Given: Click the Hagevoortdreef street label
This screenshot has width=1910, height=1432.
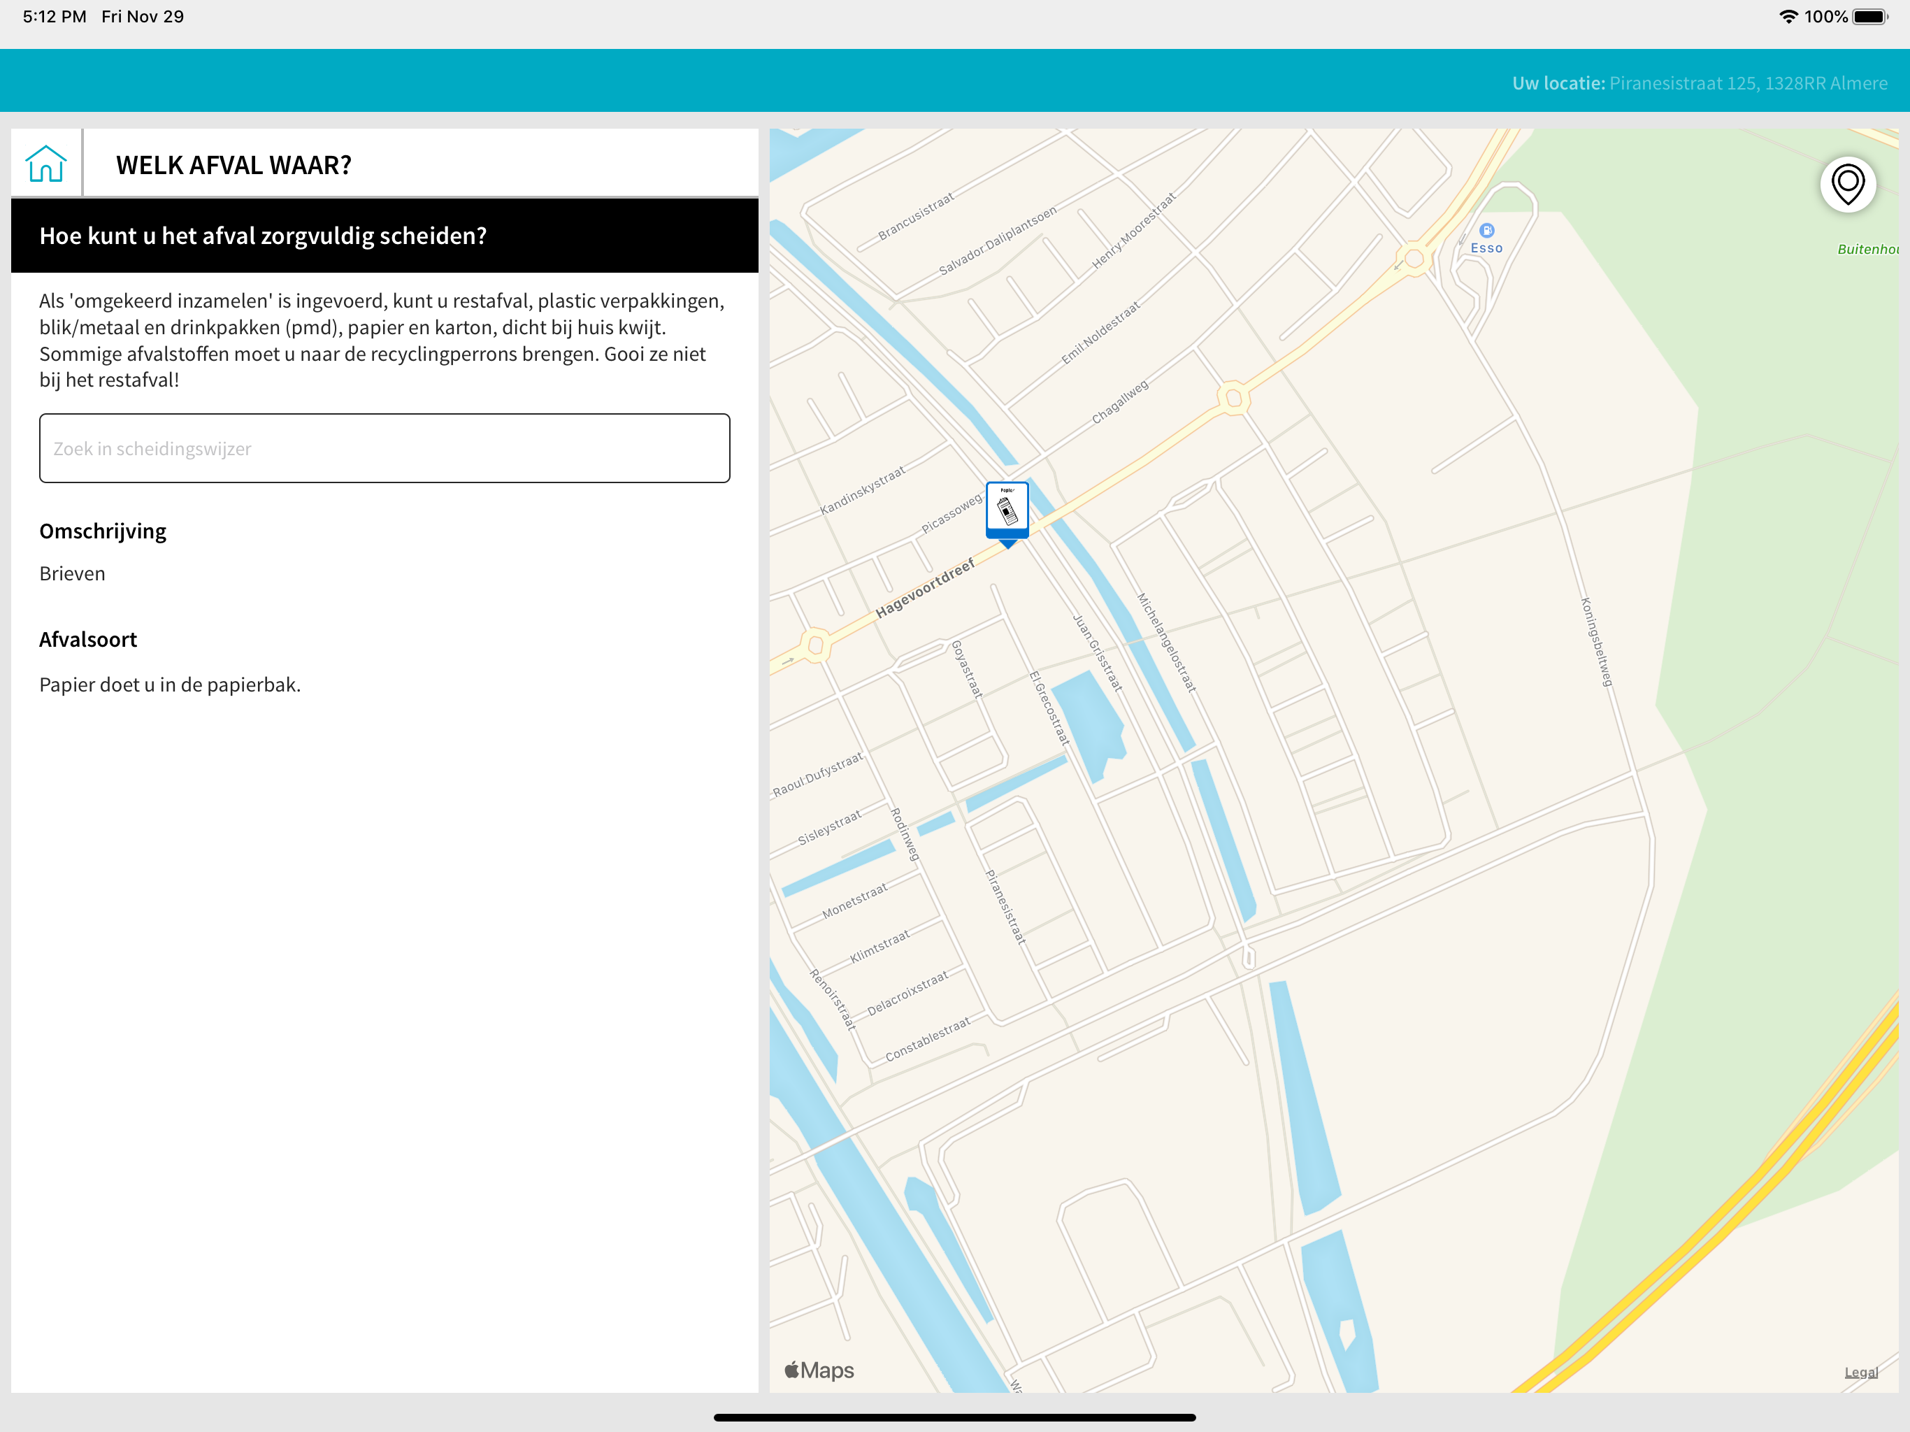Looking at the screenshot, I should tap(925, 588).
